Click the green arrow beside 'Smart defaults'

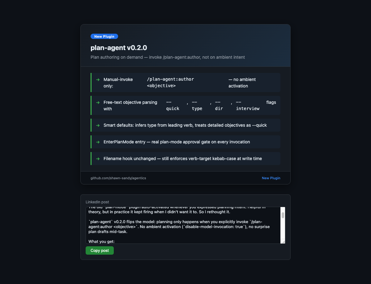tap(98, 125)
